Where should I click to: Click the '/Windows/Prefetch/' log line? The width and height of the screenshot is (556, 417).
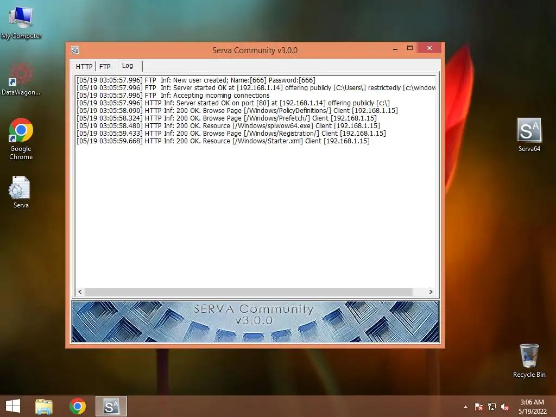pos(226,118)
